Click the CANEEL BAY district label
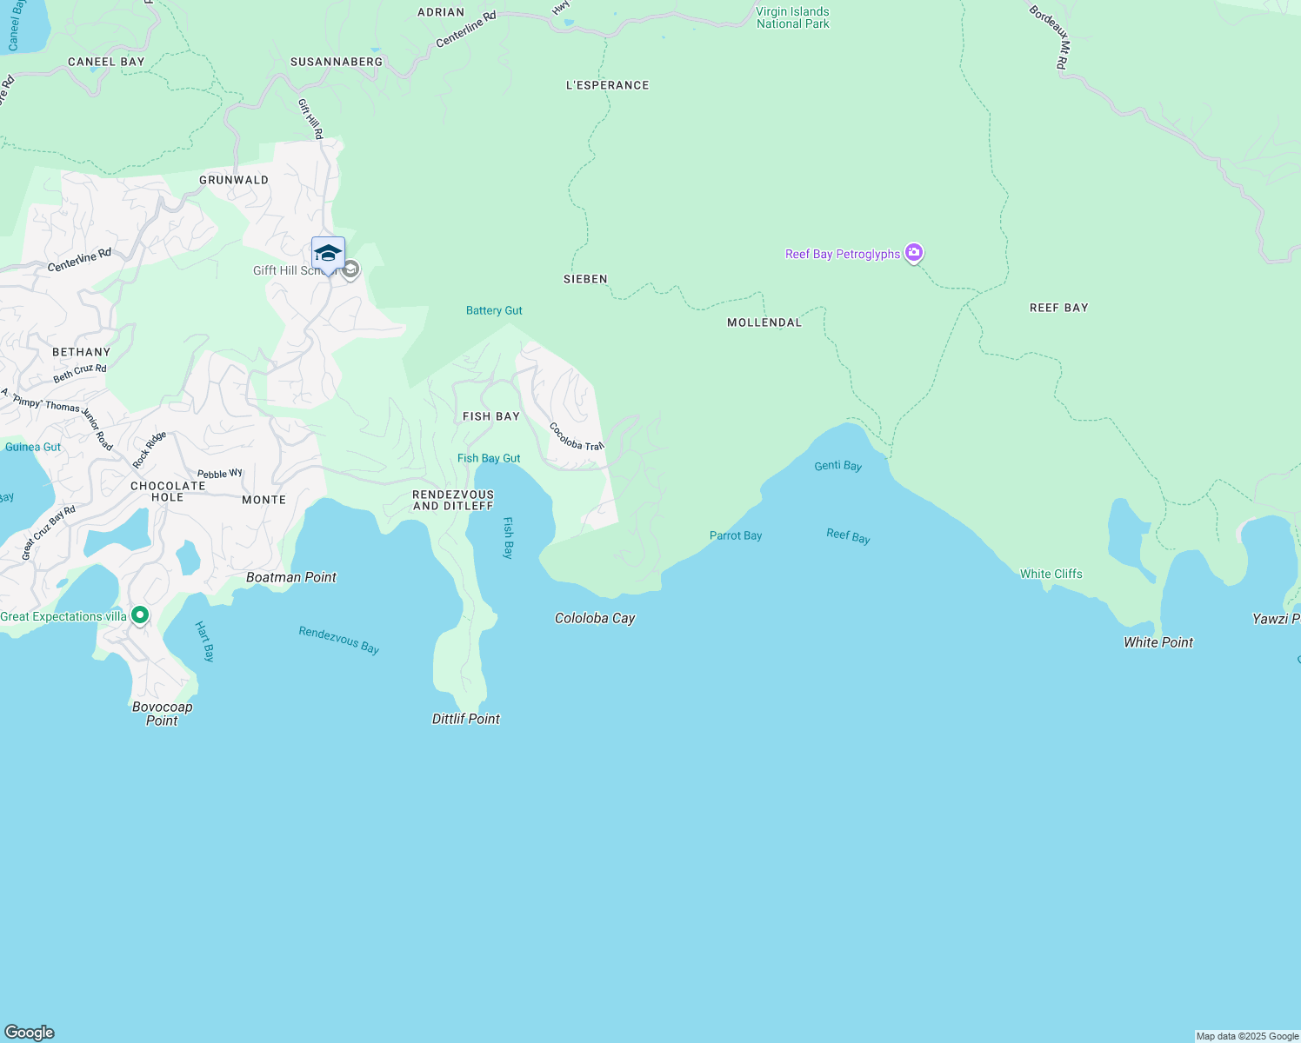This screenshot has width=1301, height=1043. [106, 62]
